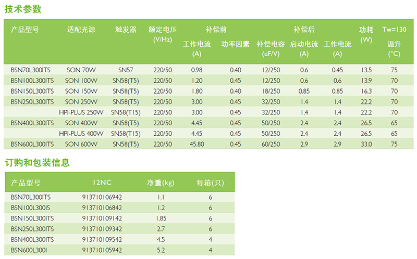Click the 60/250 capacitor value
Screen dimensions: 417x259
[x=271, y=144]
